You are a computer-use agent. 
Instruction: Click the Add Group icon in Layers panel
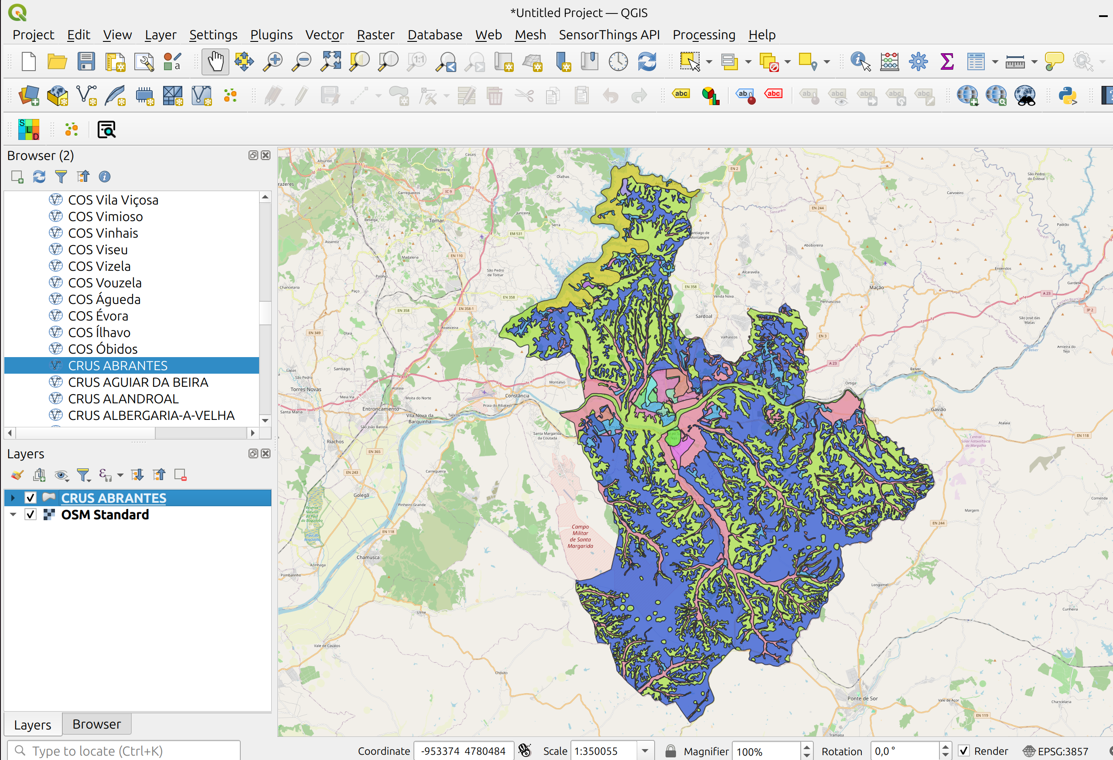click(39, 474)
